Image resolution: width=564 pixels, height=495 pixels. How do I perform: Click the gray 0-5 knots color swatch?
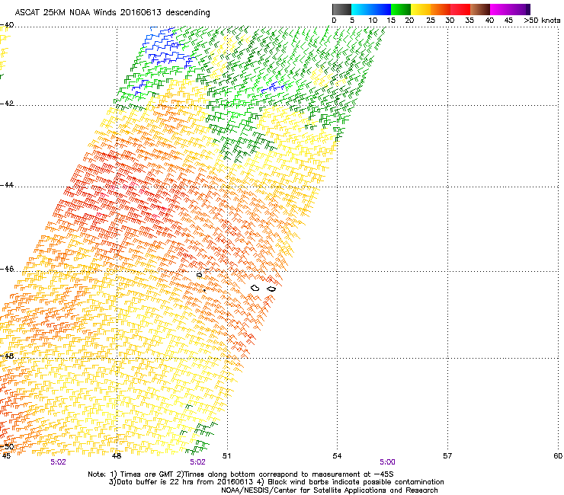341,9
